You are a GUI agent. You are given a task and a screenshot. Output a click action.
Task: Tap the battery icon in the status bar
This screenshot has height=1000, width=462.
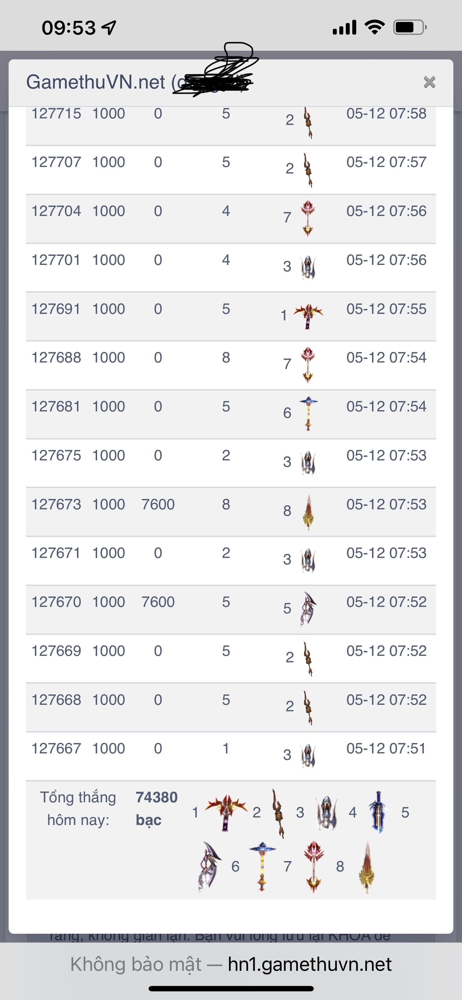pyautogui.click(x=409, y=27)
